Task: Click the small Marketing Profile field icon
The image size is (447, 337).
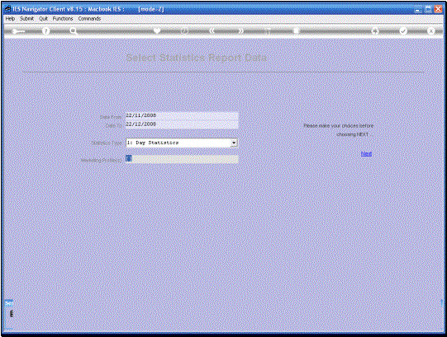Action: pyautogui.click(x=129, y=158)
